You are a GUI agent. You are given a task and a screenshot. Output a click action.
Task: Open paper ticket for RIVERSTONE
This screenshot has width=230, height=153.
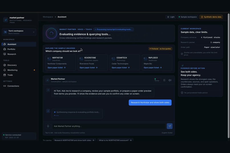pos(88,68)
